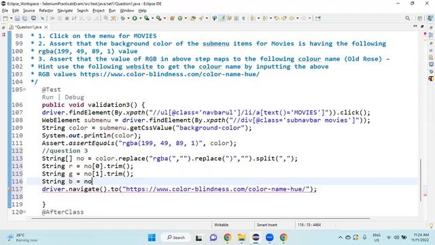The height and width of the screenshot is (245, 435).
Task: Click the Run code lens link
Action: [48, 97]
